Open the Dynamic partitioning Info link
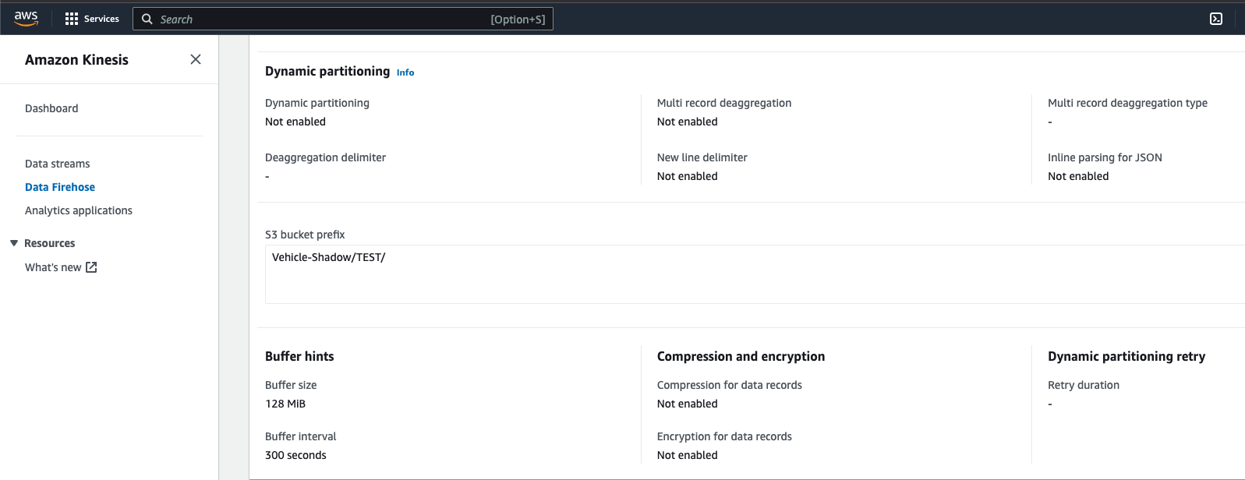Image resolution: width=1245 pixels, height=480 pixels. point(405,72)
